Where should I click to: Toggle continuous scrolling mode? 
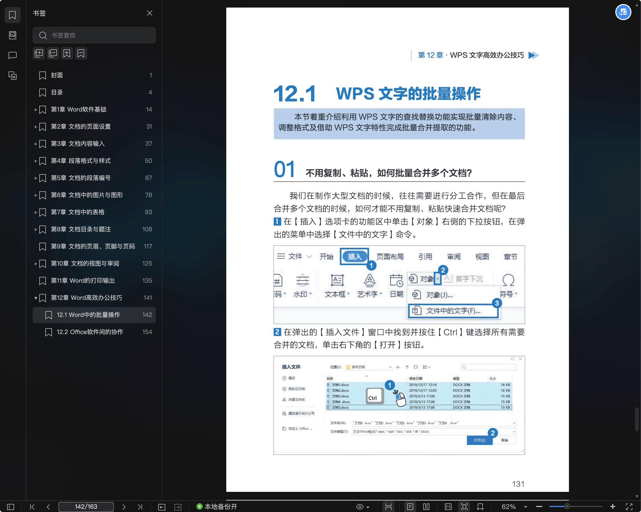point(388,507)
